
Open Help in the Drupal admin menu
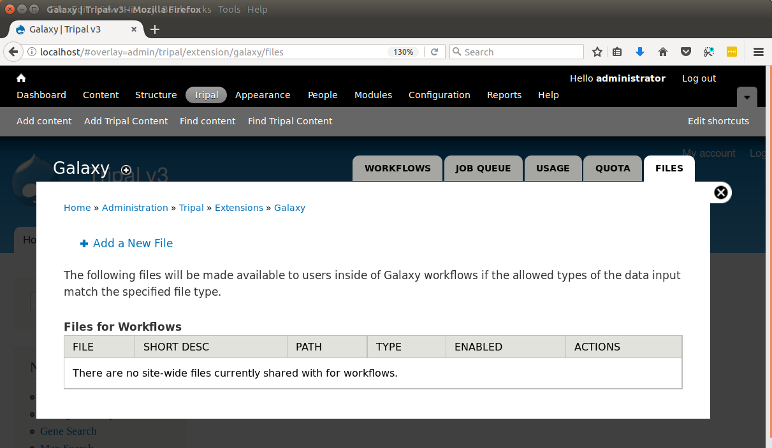point(548,95)
